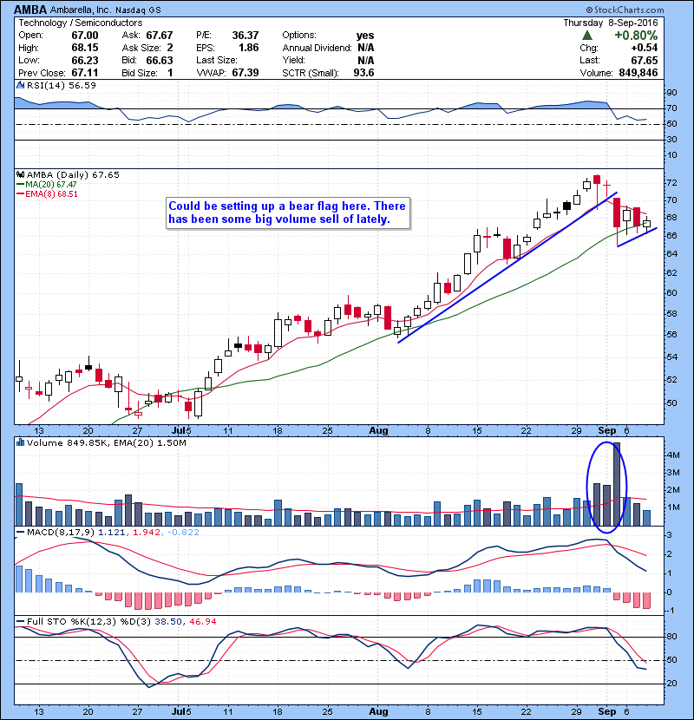This screenshot has height=720, width=694.
Task: Click the AMBA ticker symbol title
Action: (x=30, y=10)
